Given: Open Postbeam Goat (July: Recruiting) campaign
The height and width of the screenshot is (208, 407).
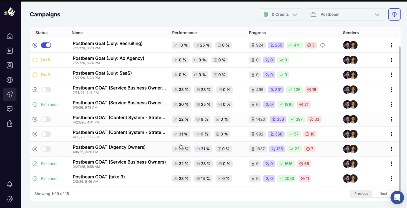Looking at the screenshot, I should [x=108, y=43].
